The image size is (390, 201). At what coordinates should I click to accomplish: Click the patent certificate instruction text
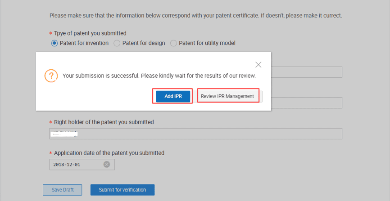click(x=195, y=15)
